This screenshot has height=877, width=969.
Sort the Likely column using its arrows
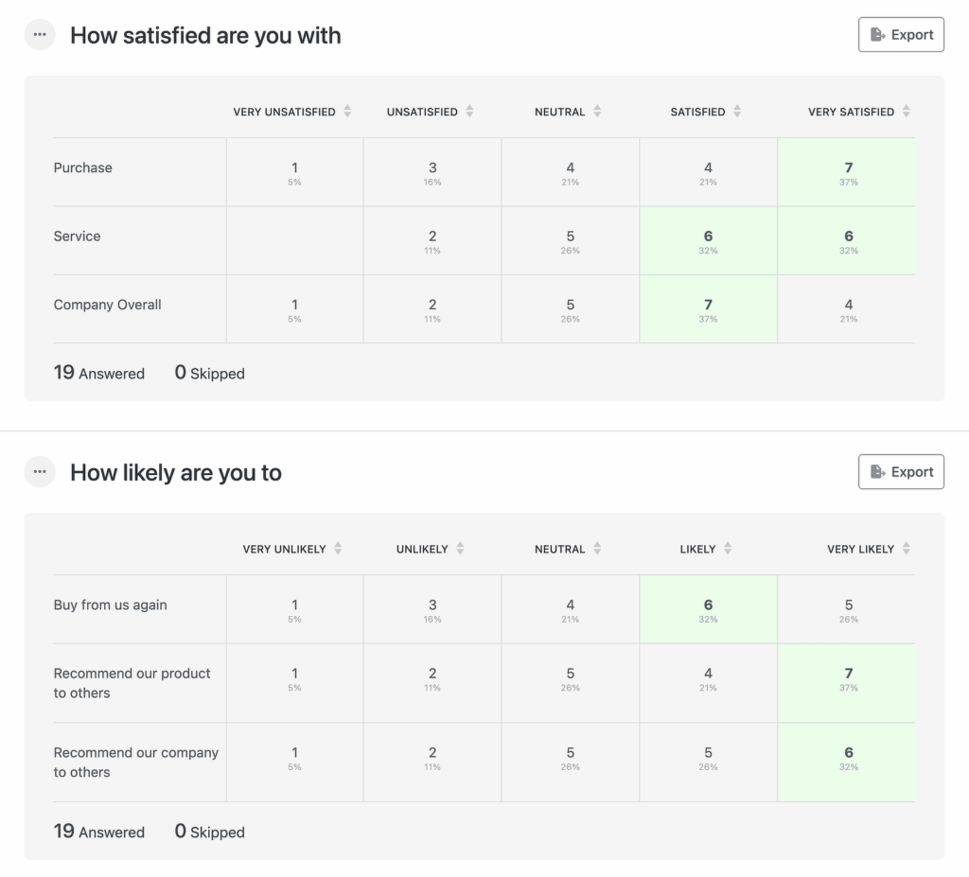click(728, 549)
